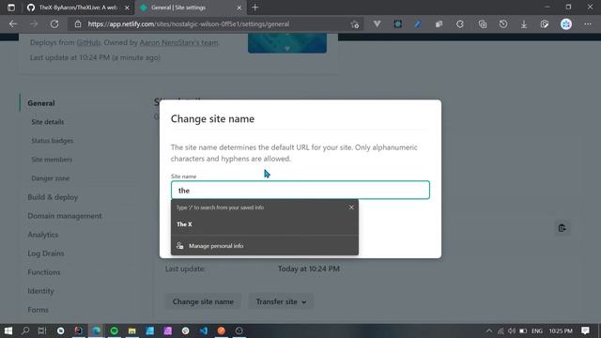Click the browser profile avatar

point(566,24)
